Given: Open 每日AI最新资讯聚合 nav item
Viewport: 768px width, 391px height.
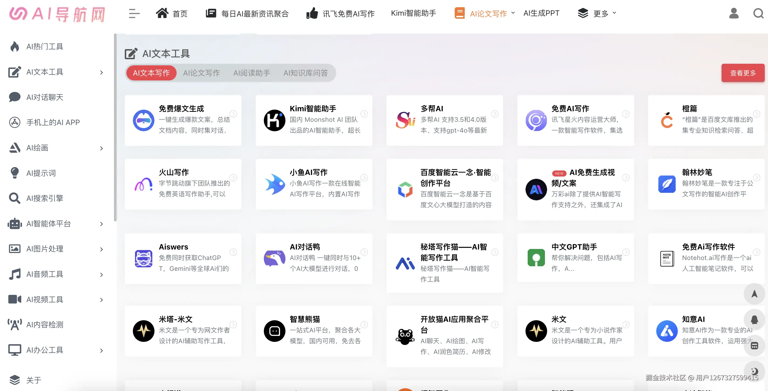Looking at the screenshot, I should [247, 14].
